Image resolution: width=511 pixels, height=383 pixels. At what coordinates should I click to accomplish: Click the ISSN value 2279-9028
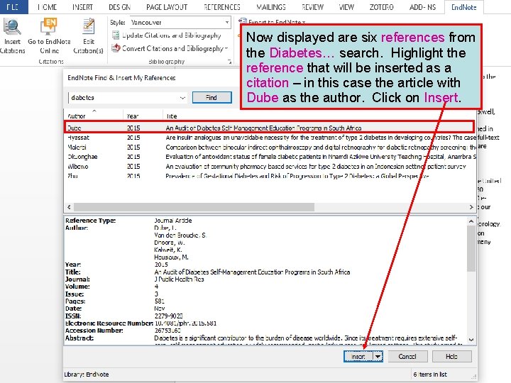168,316
